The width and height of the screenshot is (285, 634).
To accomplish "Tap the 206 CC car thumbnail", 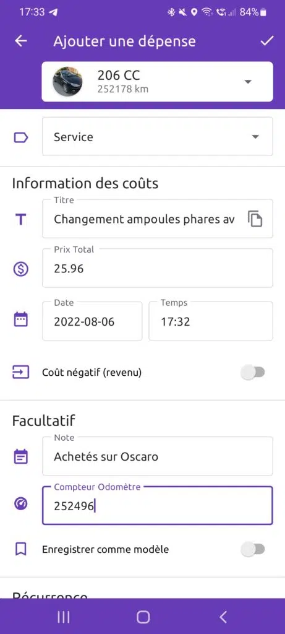I will 67,82.
